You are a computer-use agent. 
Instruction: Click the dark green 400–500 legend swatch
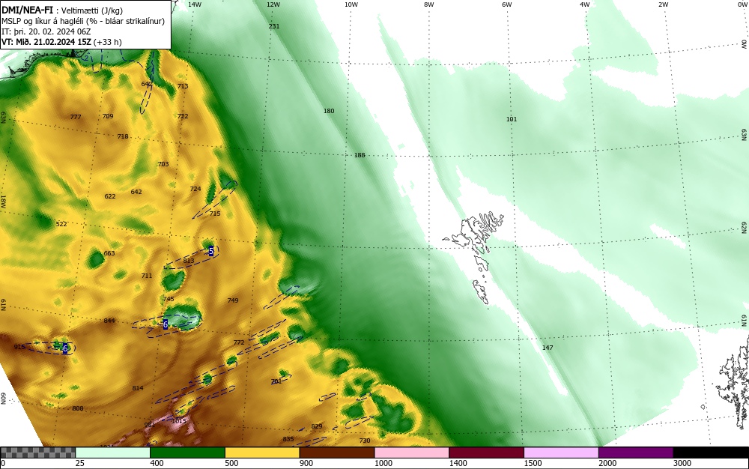187,453
